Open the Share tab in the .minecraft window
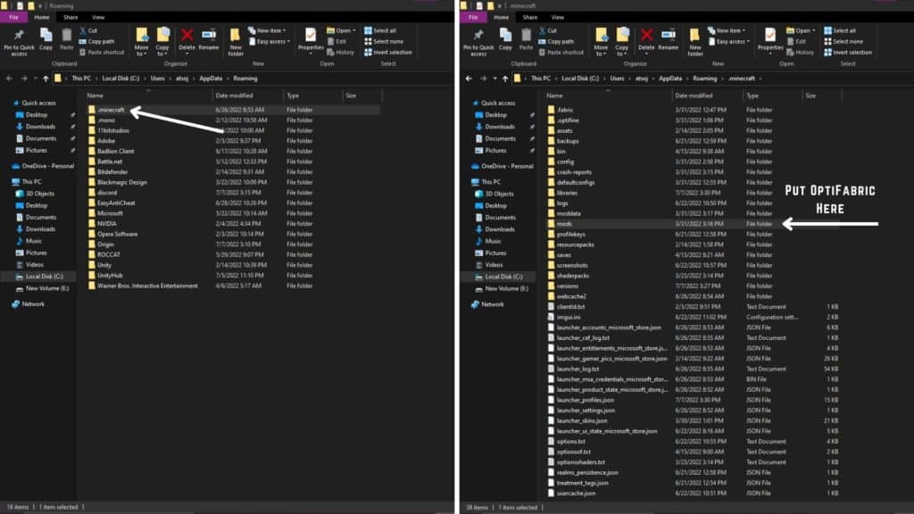The width and height of the screenshot is (914, 514). [x=530, y=17]
